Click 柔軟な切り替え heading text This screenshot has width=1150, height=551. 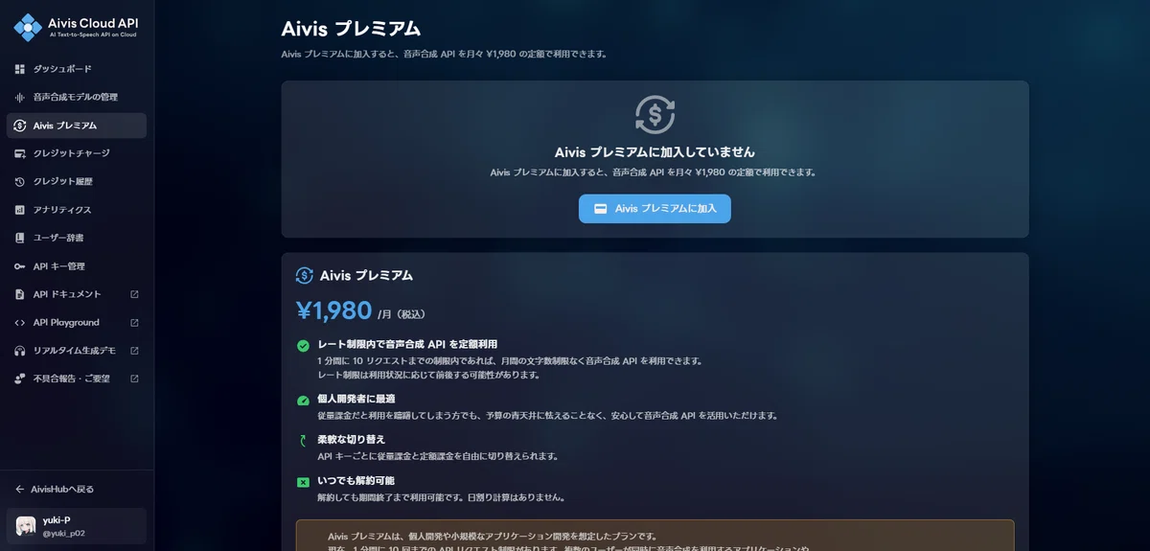(x=351, y=439)
